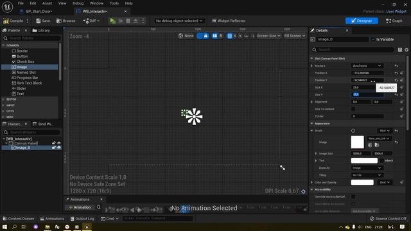The height and width of the screenshot is (231, 411).
Task: Click the Compile button icon
Action: (6, 21)
